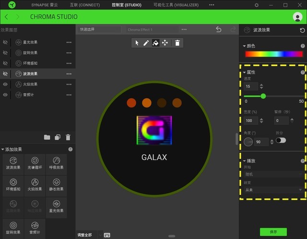Open the user profile avatar
Image resolution: width=307 pixels, height=239 pixels.
297,17
